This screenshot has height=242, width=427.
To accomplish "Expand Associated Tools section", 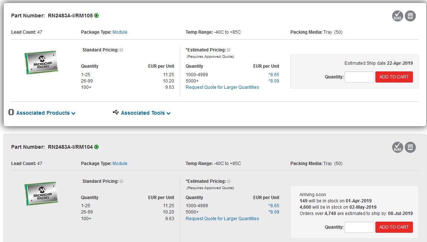I will [x=145, y=113].
